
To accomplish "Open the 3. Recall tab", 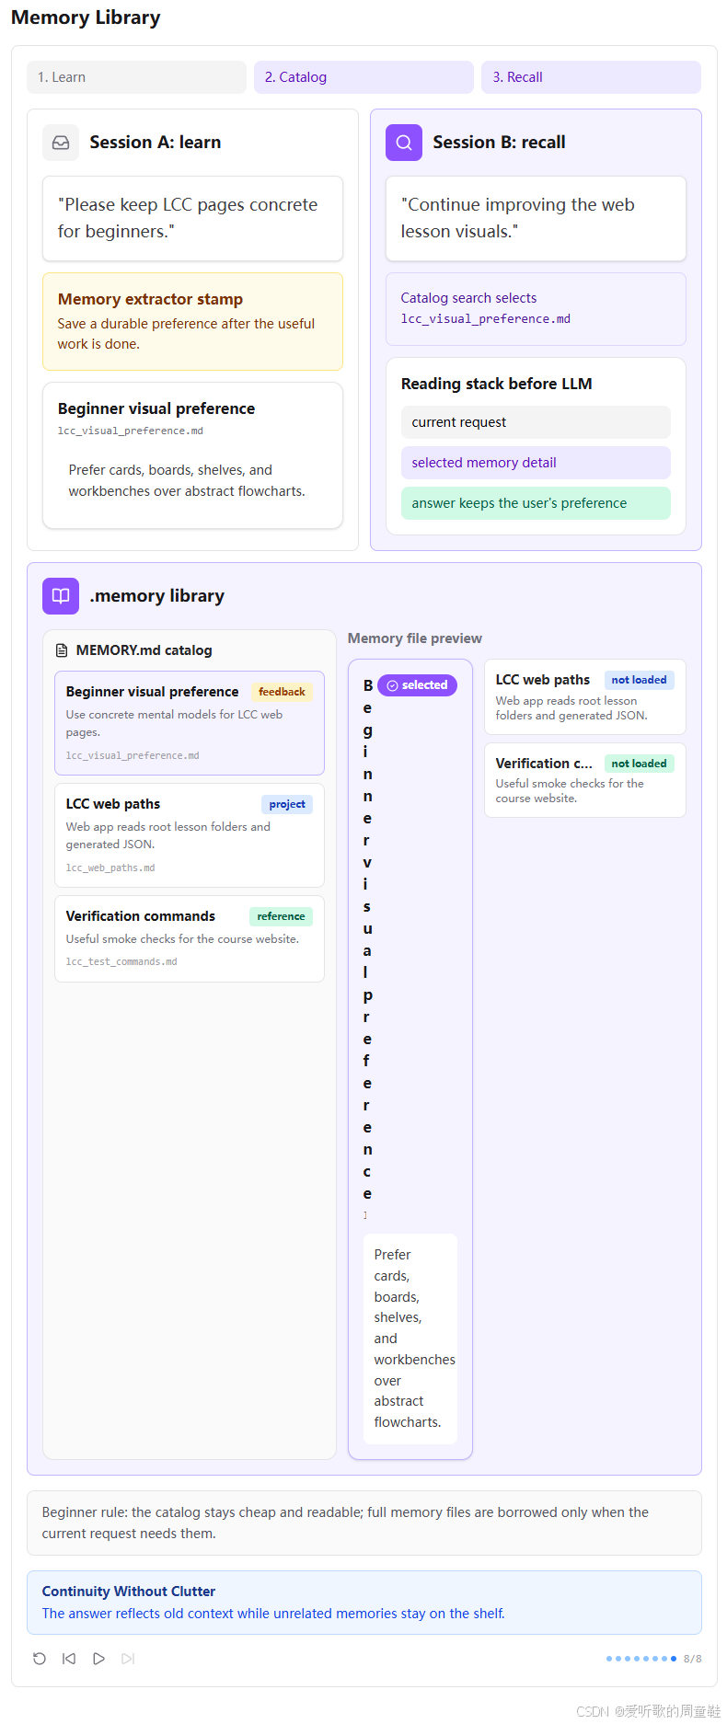I will tap(591, 77).
